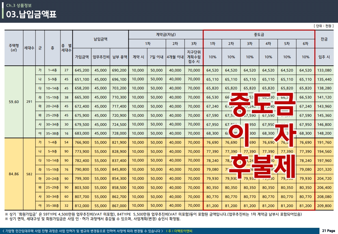Image resolution: width=338 pixels, height=234 pixels.
Task: Click the '35~38층' cell in 59.60 type
Action: pyautogui.click(x=52, y=133)
